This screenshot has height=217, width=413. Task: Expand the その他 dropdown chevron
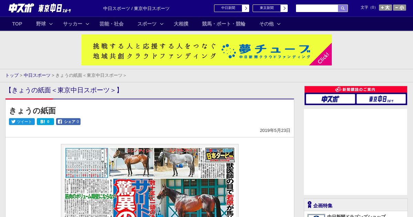coord(279,24)
